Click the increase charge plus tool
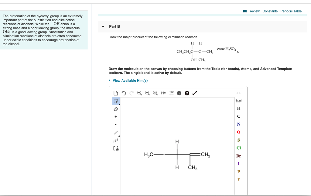Screen dimensions: 311x196 pyautogui.click(x=116, y=117)
